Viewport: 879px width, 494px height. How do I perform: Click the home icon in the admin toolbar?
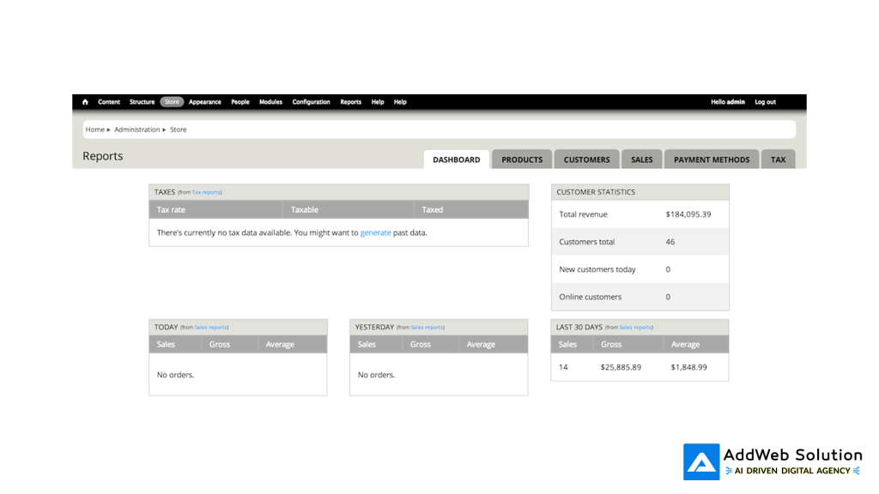[84, 101]
